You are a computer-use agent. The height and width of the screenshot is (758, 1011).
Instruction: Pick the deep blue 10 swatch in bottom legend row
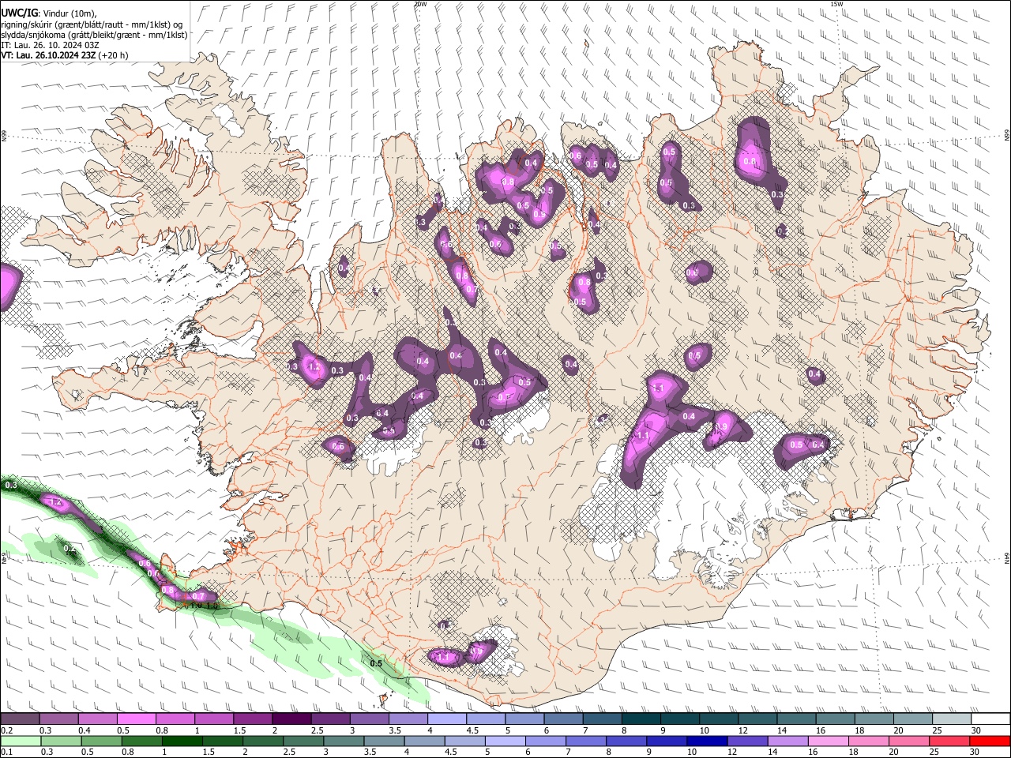(x=706, y=741)
